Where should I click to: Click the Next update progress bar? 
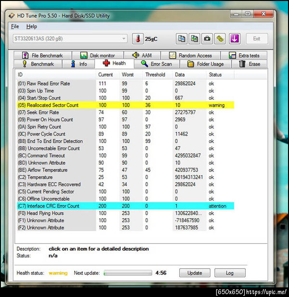pos(128,273)
